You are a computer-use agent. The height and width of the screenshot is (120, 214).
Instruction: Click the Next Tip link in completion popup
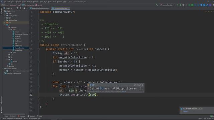(124, 92)
